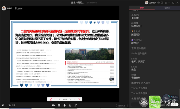180x109 pixels.
Task: Open the circular settings icon in title bar
Action: 158,3
